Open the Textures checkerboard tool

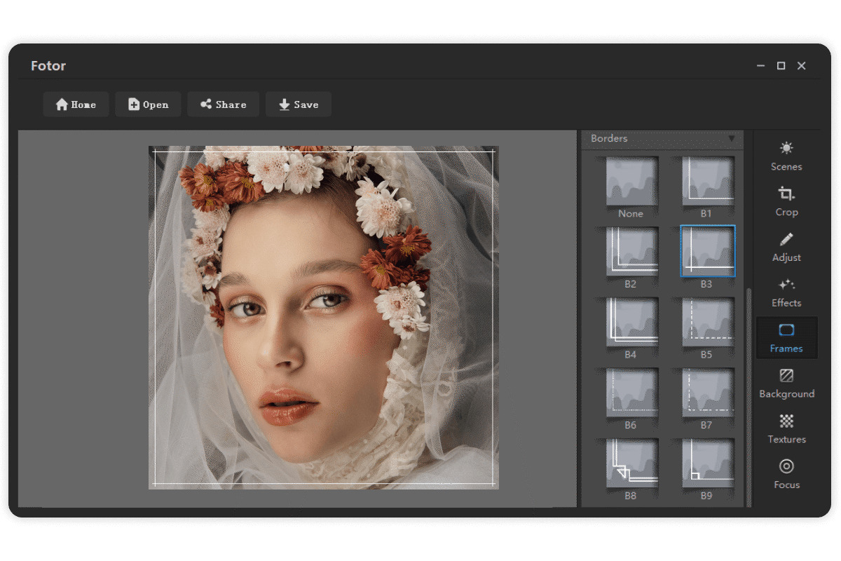click(786, 428)
